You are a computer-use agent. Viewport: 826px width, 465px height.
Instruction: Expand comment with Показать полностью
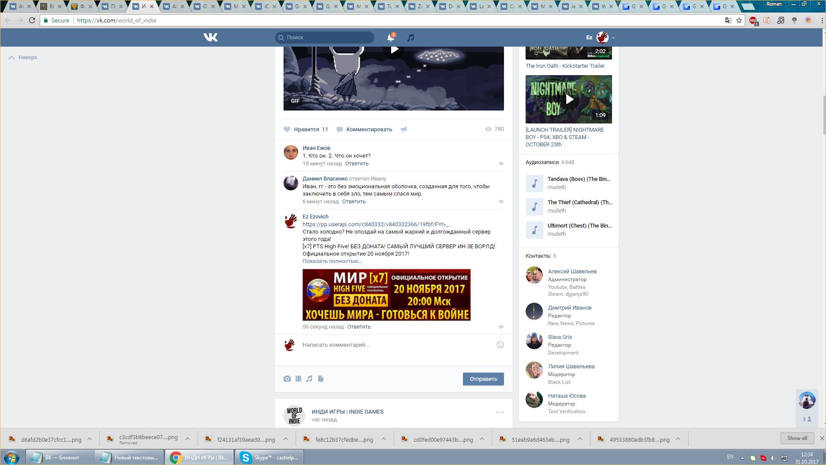point(332,261)
